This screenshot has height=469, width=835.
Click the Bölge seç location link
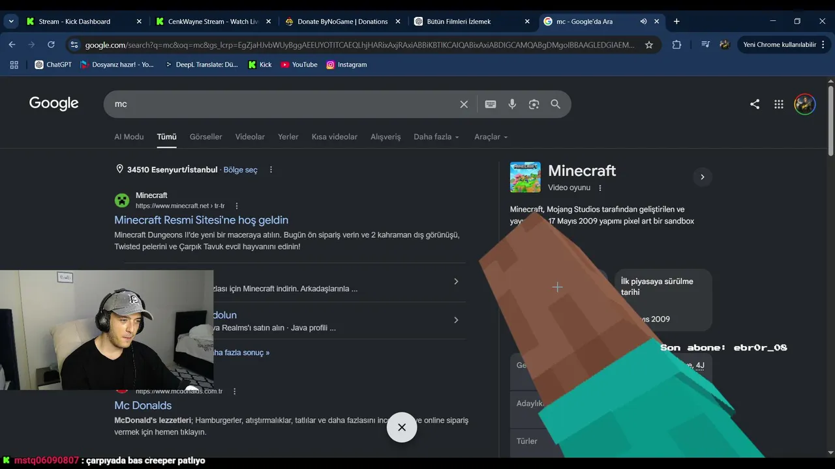(x=241, y=170)
